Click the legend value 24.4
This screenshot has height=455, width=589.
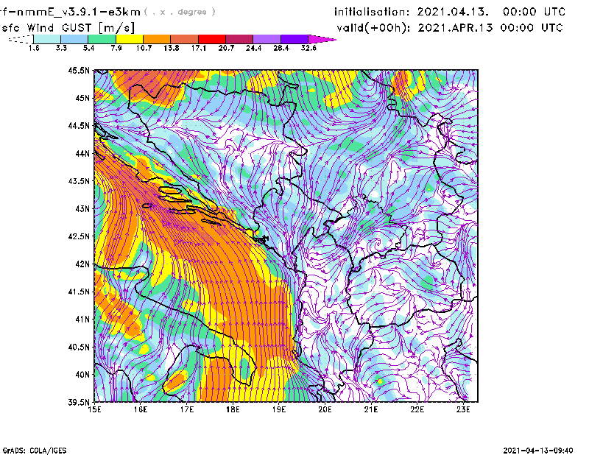(x=253, y=48)
